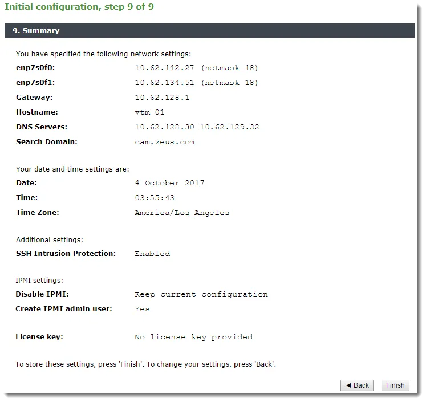Click the 'Hostname:' label
Screen dimensions: 426x402
[x=37, y=112]
